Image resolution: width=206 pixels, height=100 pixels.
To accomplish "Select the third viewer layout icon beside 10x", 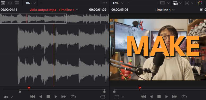I will 17,3.
